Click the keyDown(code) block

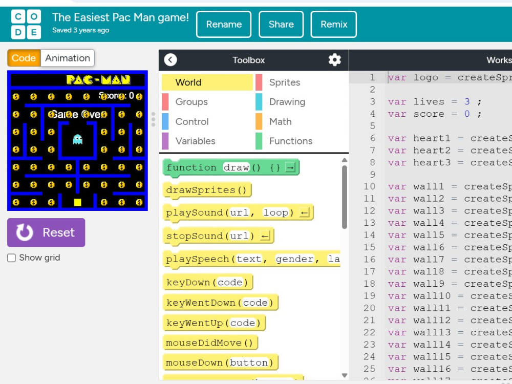(208, 283)
